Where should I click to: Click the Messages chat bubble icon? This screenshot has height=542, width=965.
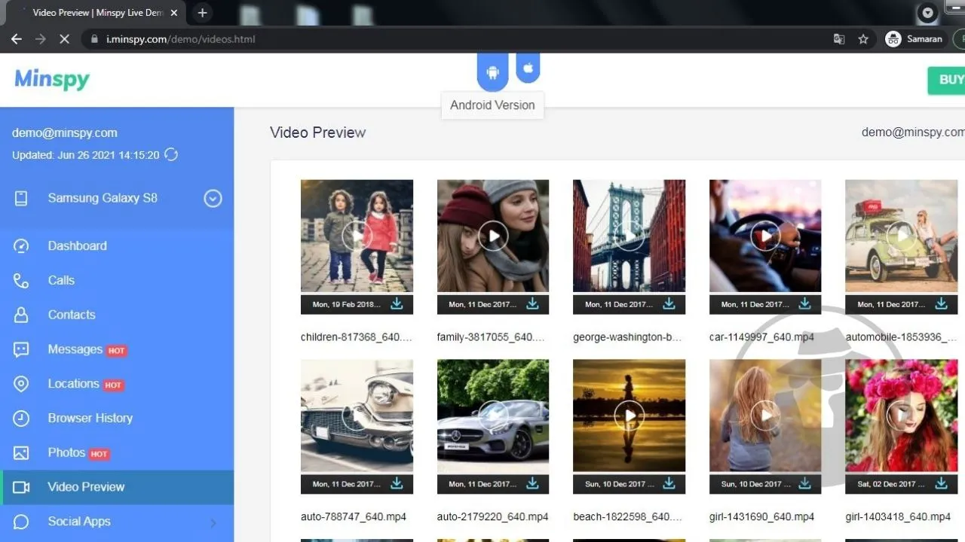[x=21, y=349]
